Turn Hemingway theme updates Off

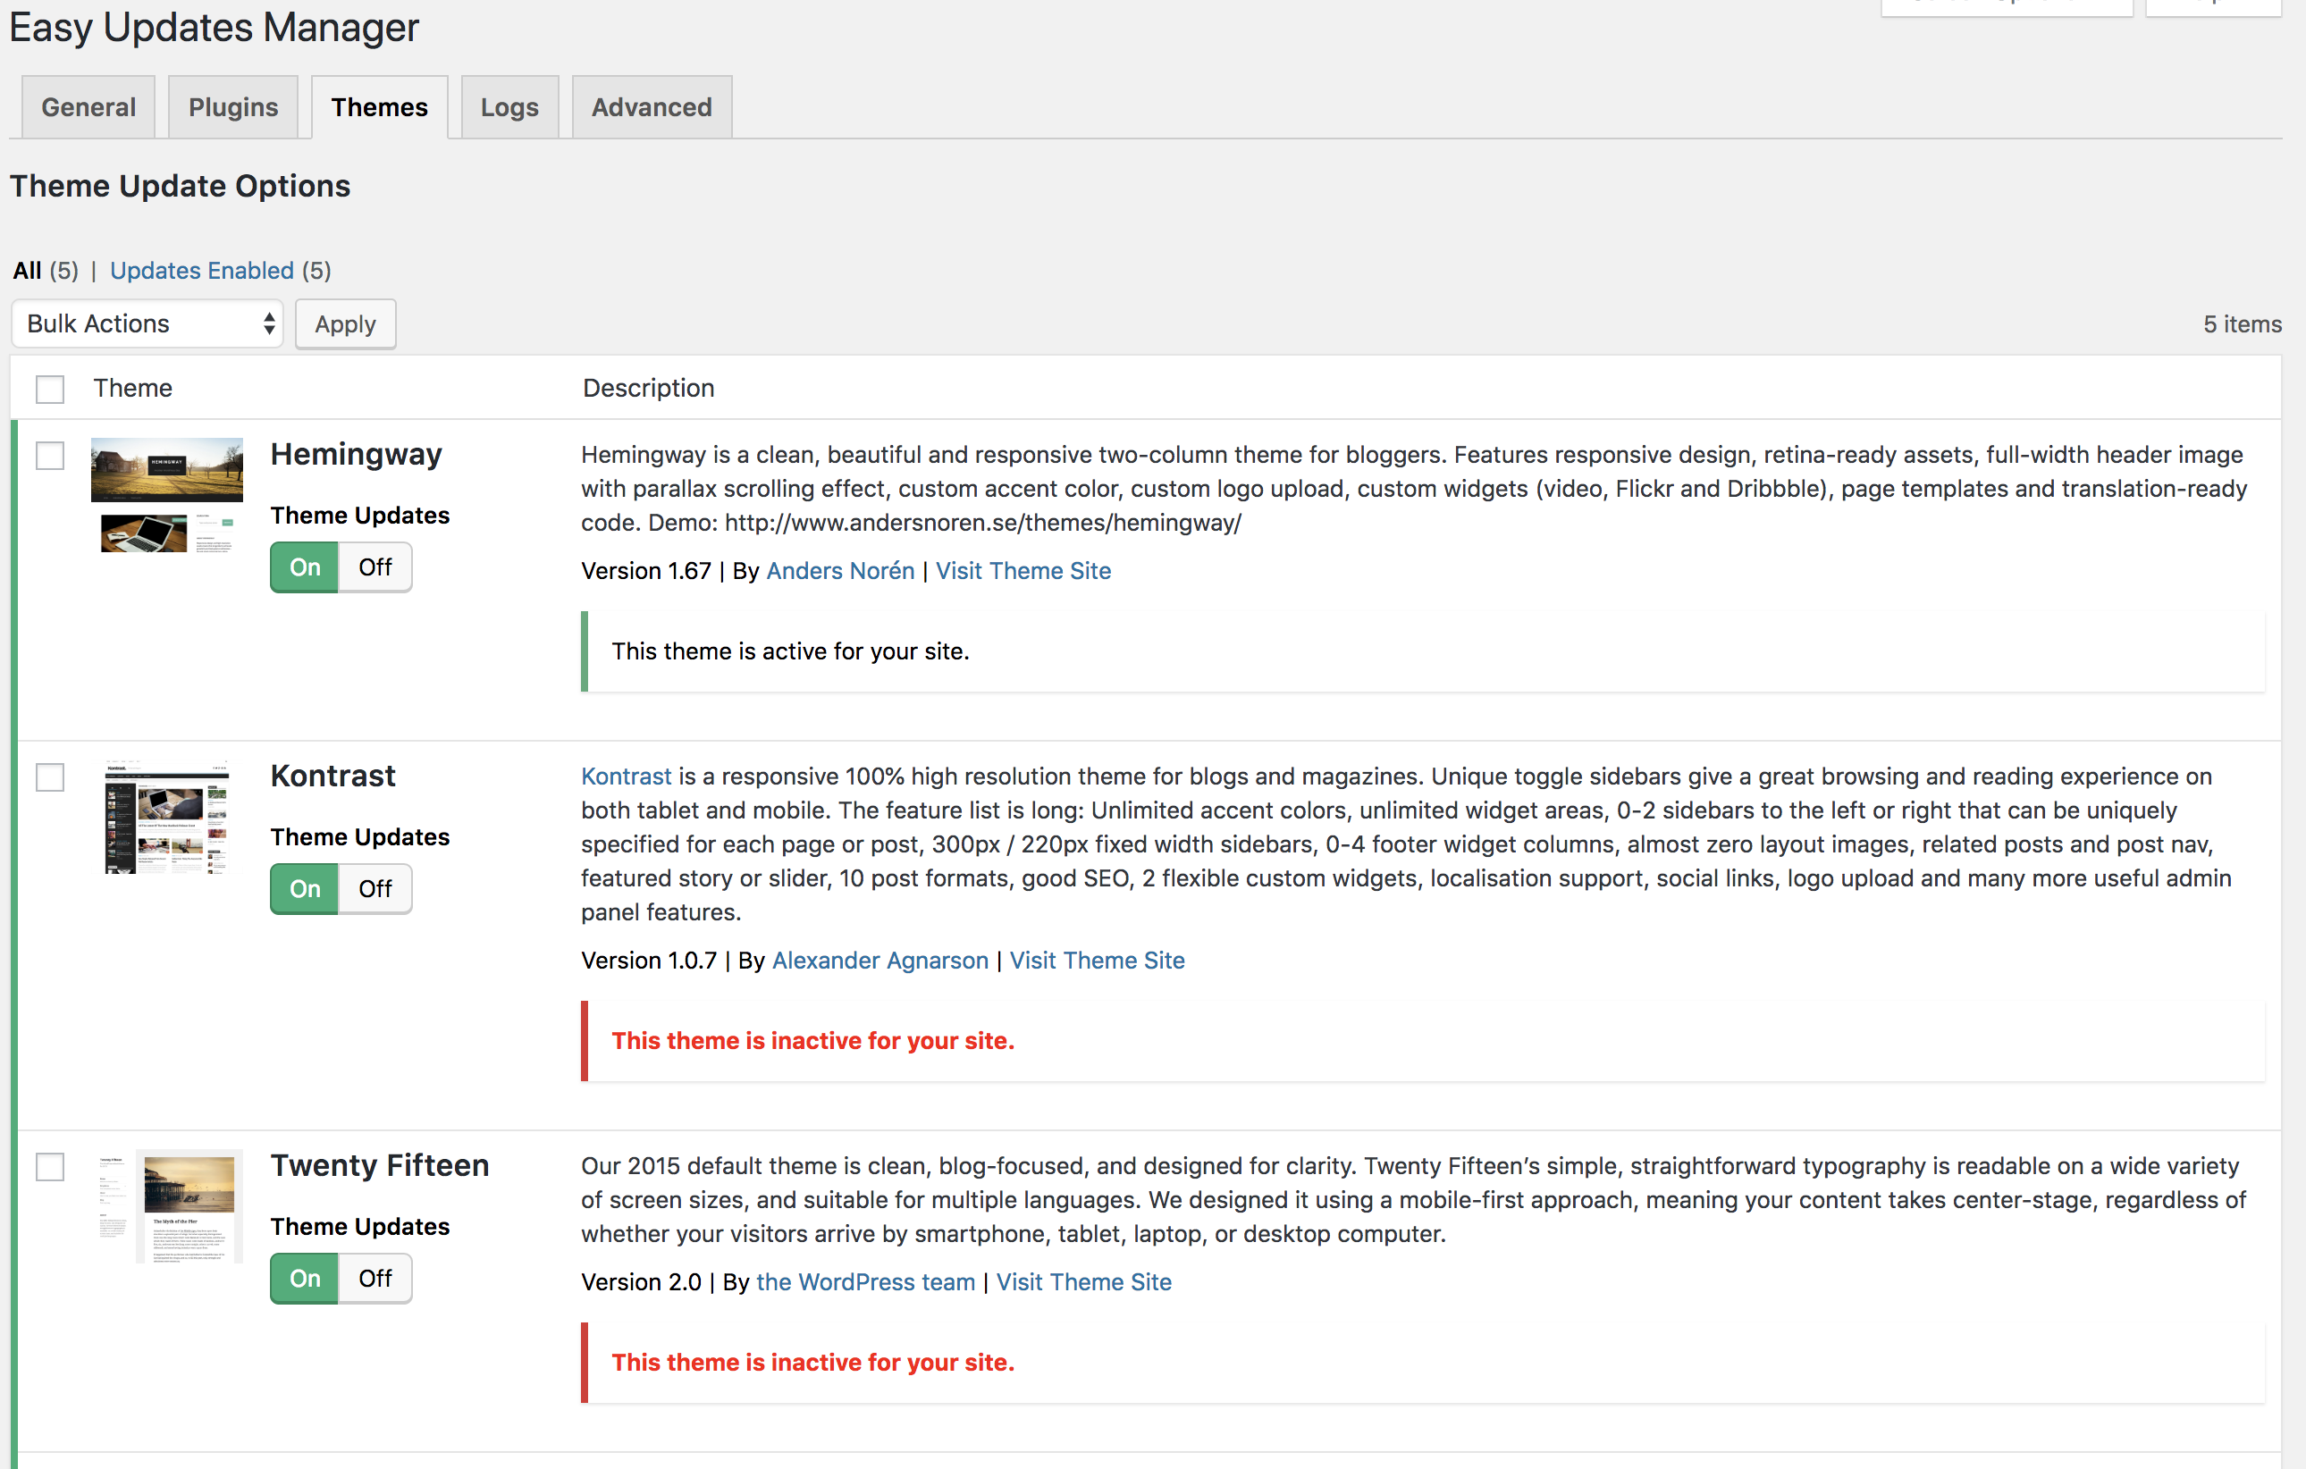[x=375, y=568]
